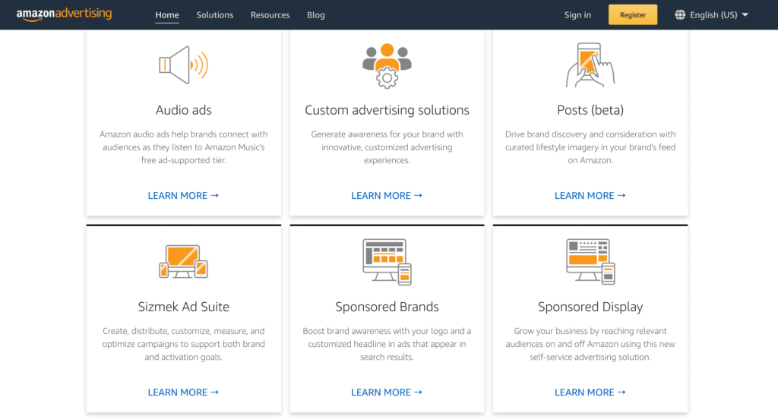Follow Learn More under Sponsored Brands

click(387, 392)
